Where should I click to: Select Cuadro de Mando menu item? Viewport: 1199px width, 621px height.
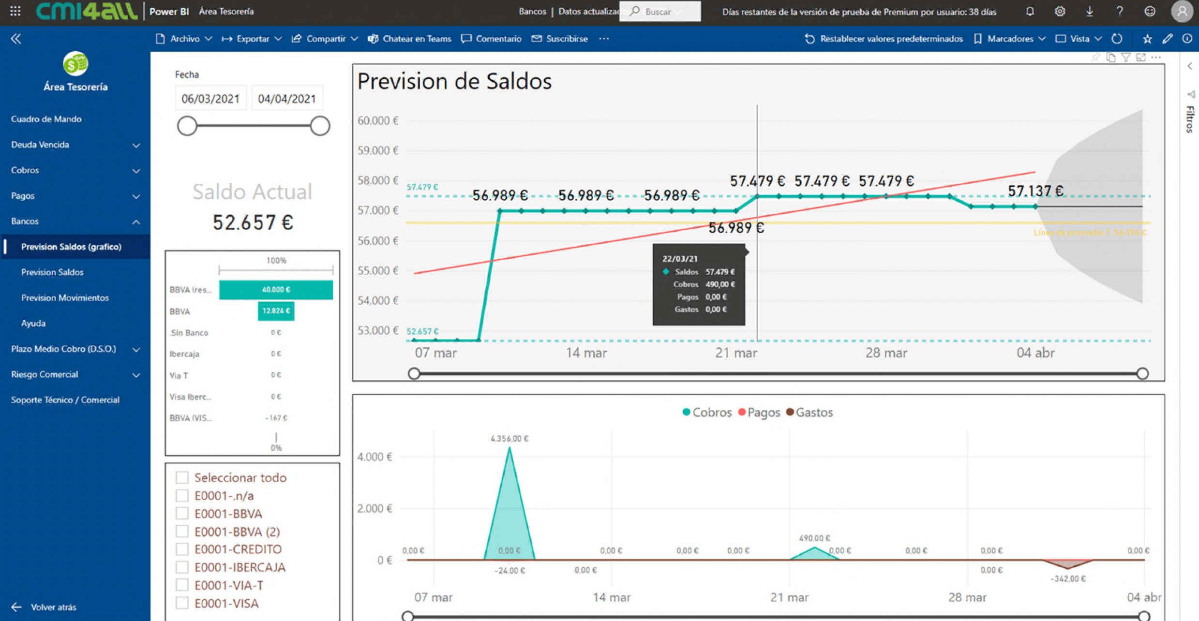coord(46,119)
